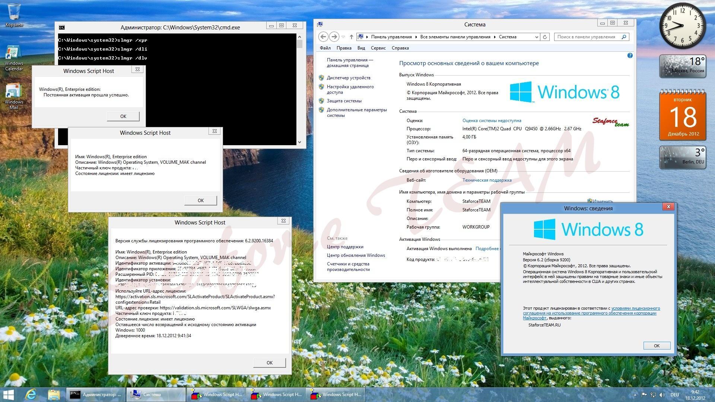The width and height of the screenshot is (715, 402).
Task: Click the analog clock gadget
Action: click(x=683, y=25)
